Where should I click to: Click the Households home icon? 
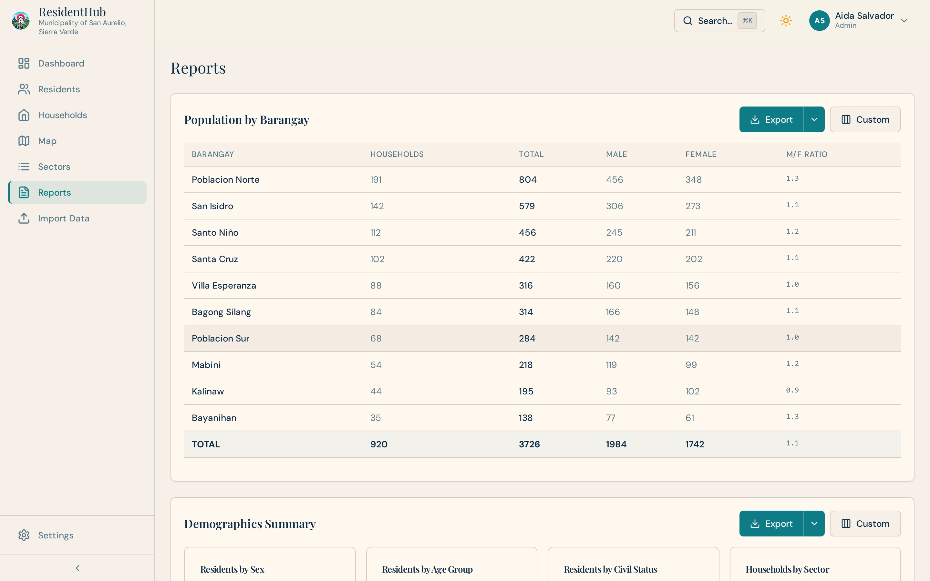tap(24, 115)
